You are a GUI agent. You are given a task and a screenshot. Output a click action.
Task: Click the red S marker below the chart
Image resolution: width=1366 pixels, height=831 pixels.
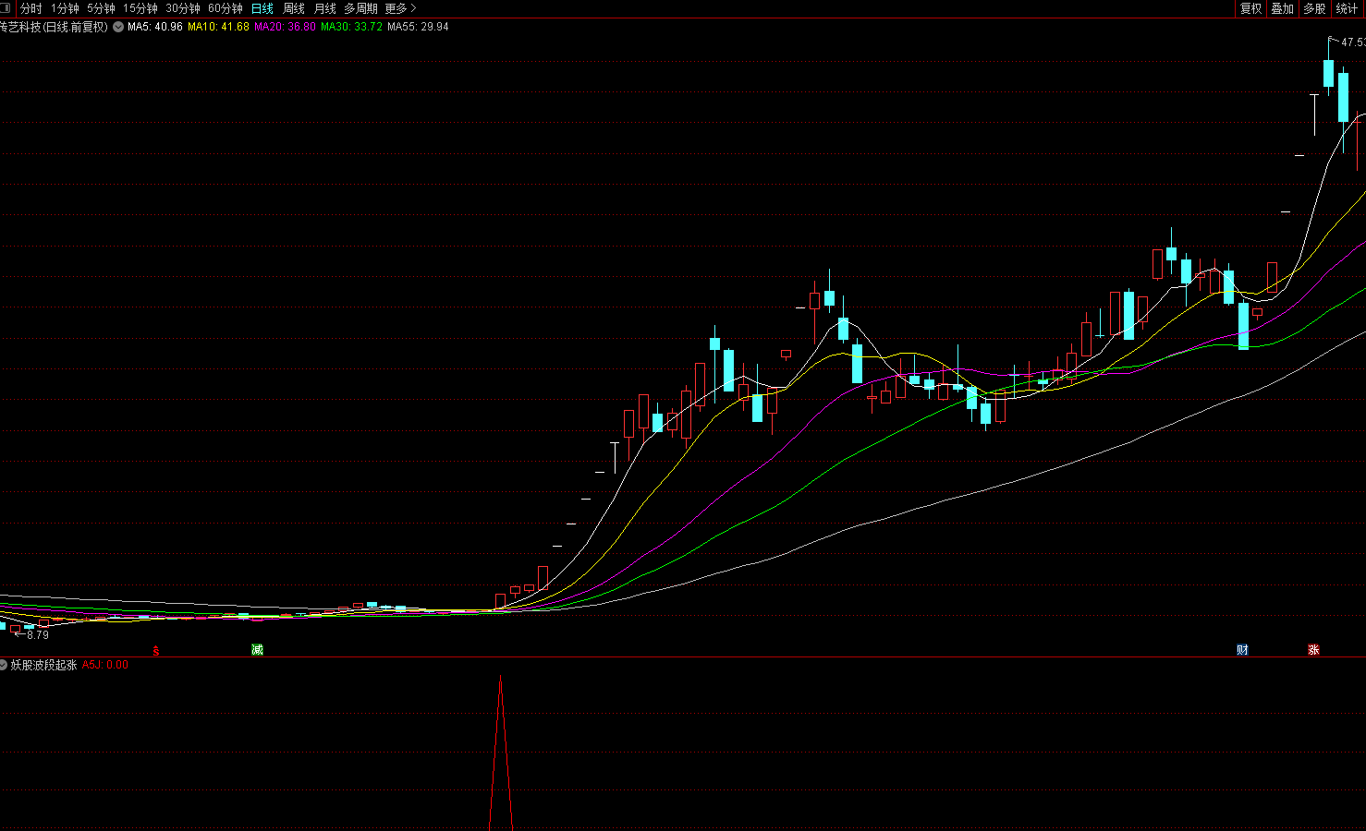[x=156, y=651]
